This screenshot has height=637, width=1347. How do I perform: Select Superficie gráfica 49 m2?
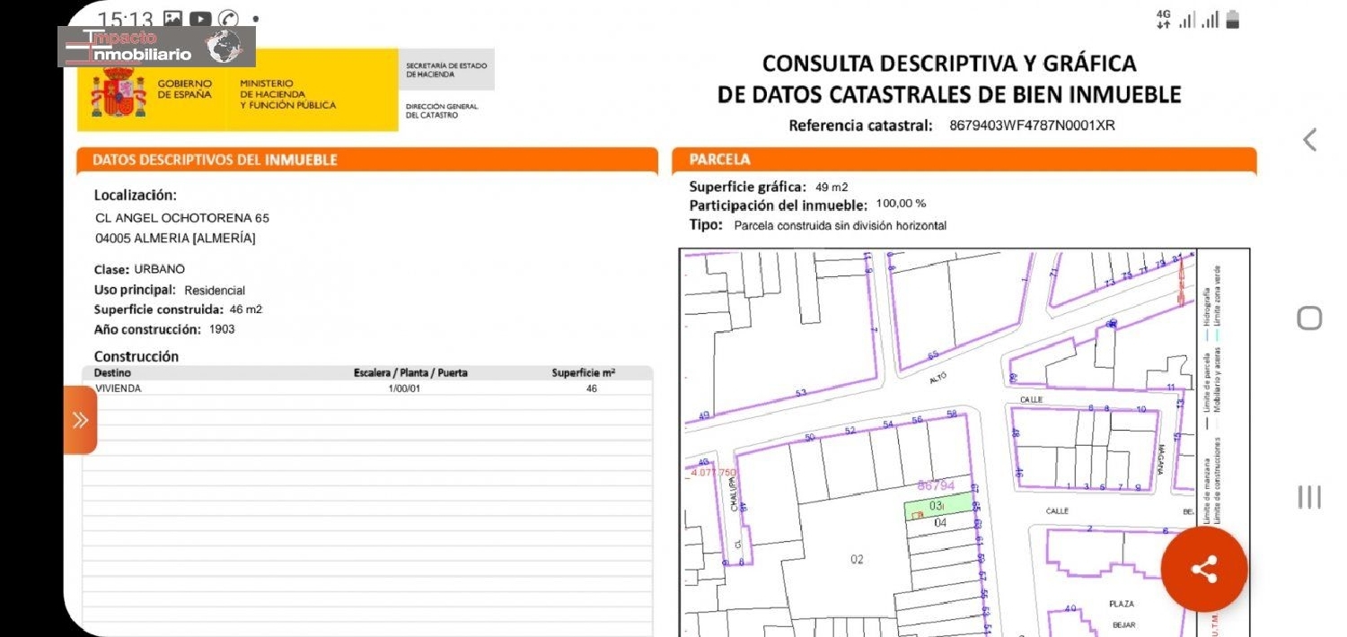click(x=768, y=187)
